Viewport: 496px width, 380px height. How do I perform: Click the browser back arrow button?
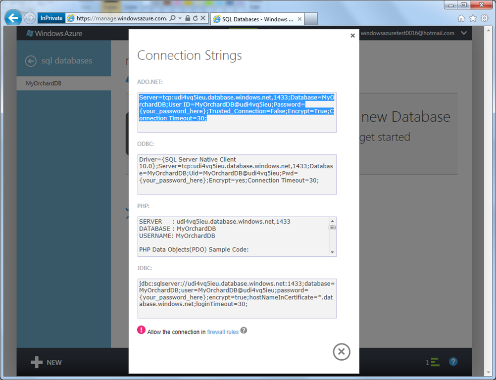pyautogui.click(x=13, y=18)
